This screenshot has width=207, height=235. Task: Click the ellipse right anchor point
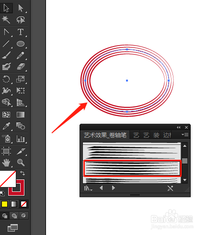tap(169, 81)
